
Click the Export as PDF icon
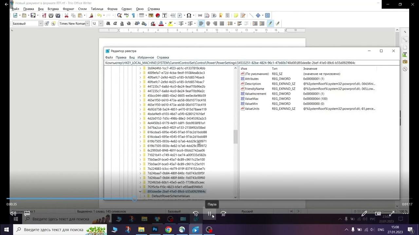coord(44,15)
